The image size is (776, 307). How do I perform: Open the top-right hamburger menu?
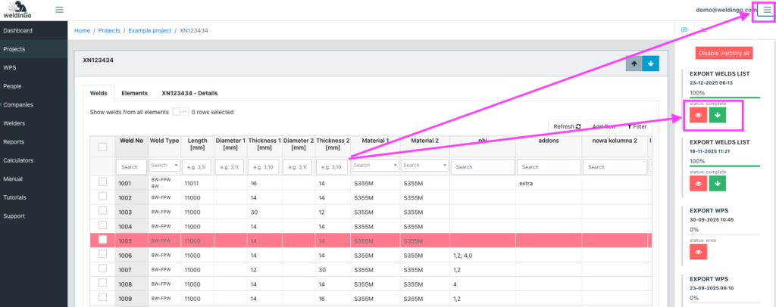point(762,11)
